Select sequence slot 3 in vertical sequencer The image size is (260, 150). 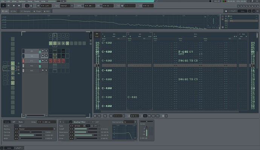[x=12, y=78]
